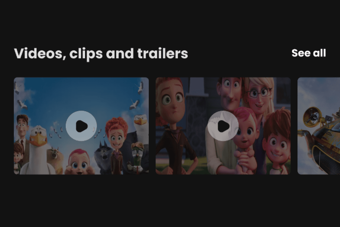Open the second thumbnail with family holding baby
Viewport: 340px width, 227px height.
[x=223, y=126]
